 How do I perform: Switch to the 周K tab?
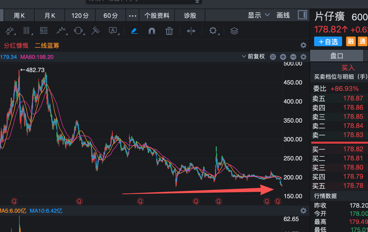pos(19,16)
